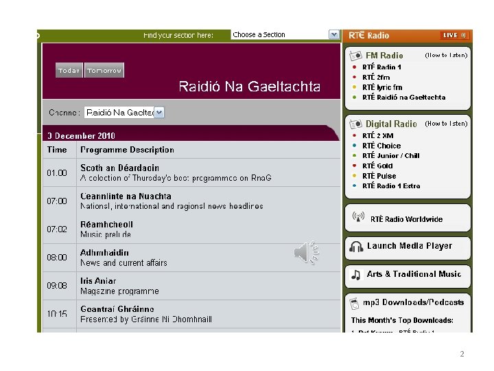Click 'News and current affairs' description
This screenshot has width=494, height=371.
click(123, 262)
